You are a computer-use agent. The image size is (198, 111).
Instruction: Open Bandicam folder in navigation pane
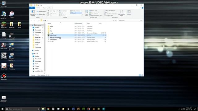tap(37, 40)
